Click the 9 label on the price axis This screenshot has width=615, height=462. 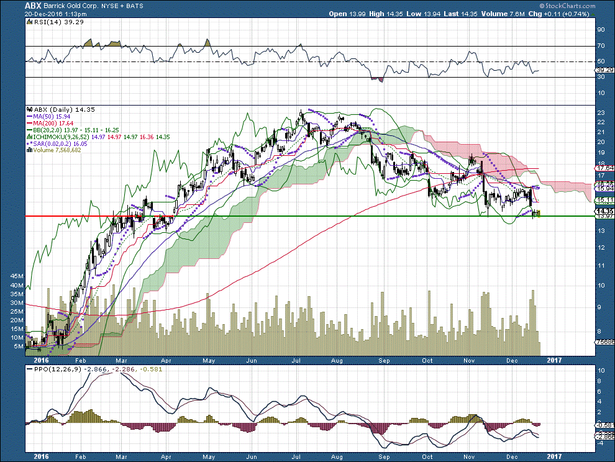pos(599,307)
